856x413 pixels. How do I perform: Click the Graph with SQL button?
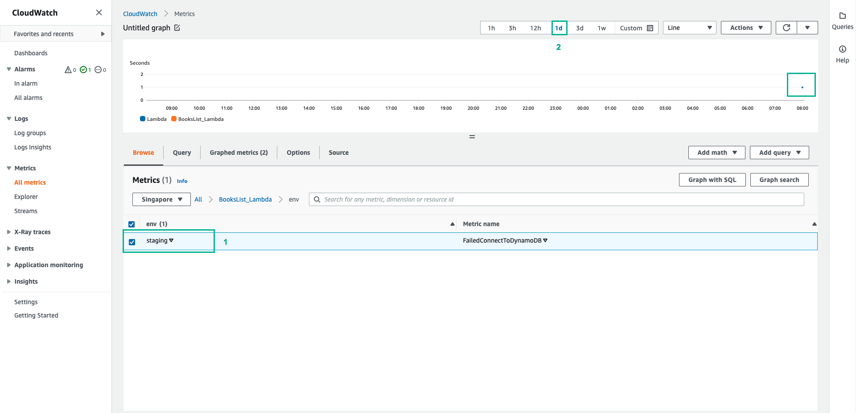(x=712, y=180)
